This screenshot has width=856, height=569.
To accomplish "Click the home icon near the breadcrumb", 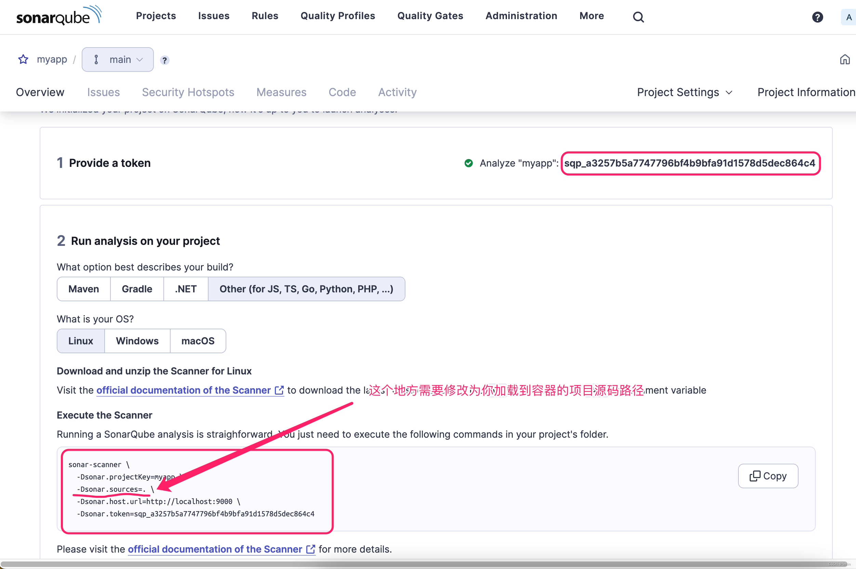I will [x=845, y=59].
